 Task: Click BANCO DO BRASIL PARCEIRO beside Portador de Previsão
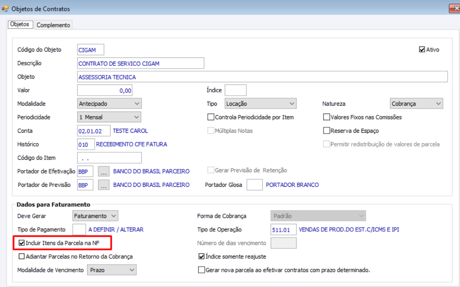[151, 185]
